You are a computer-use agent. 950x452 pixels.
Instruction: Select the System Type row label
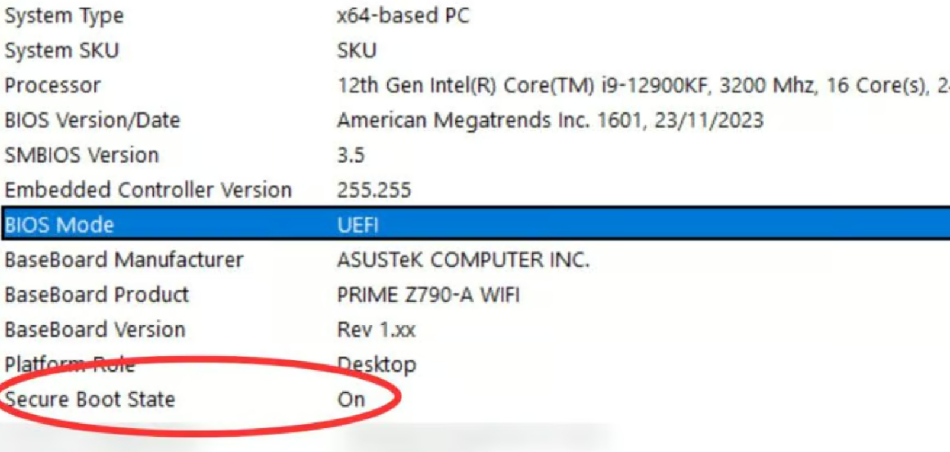pos(64,16)
